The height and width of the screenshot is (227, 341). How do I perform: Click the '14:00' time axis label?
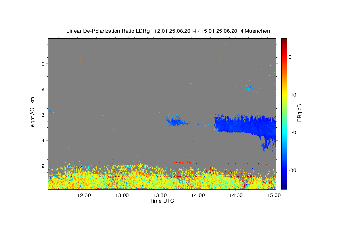(198, 195)
